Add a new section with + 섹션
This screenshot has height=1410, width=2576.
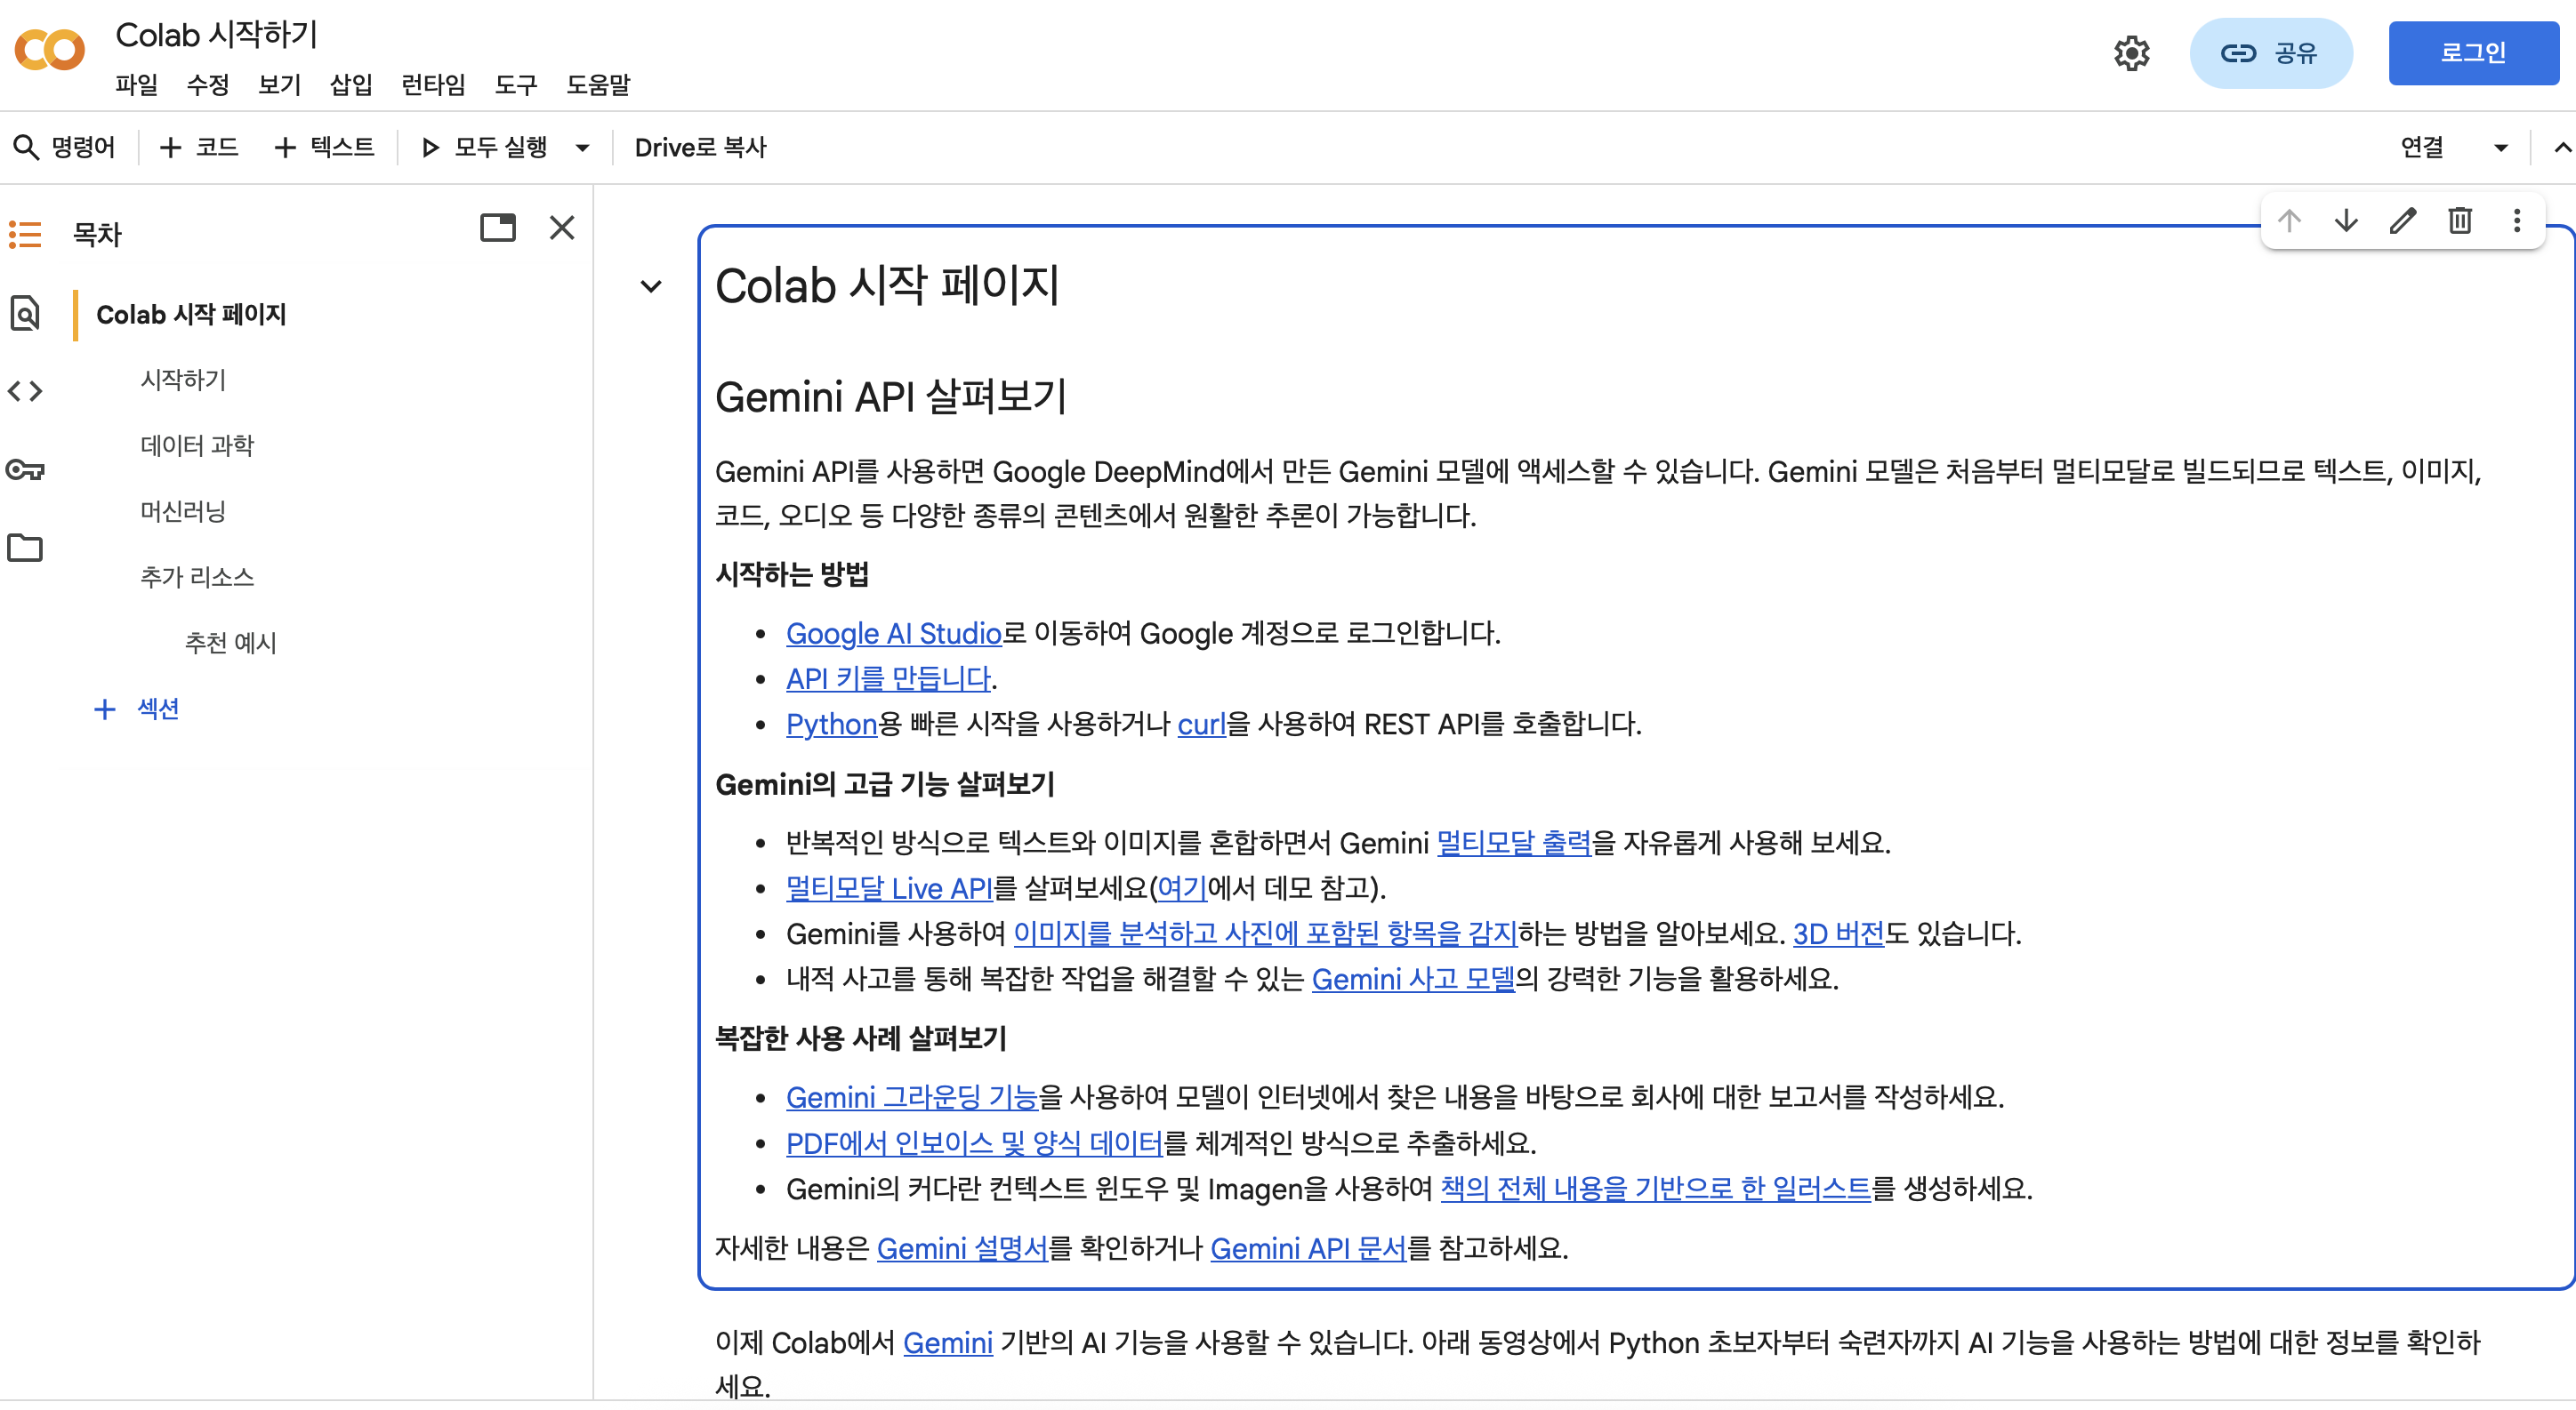pyautogui.click(x=137, y=709)
